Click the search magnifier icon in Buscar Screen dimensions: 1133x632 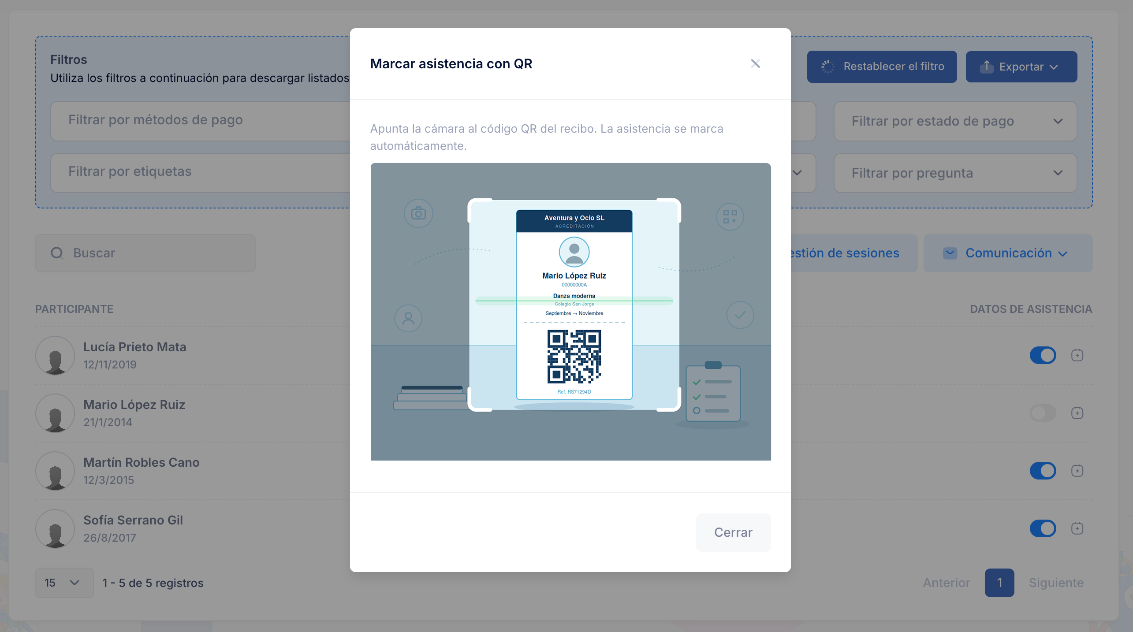point(57,253)
